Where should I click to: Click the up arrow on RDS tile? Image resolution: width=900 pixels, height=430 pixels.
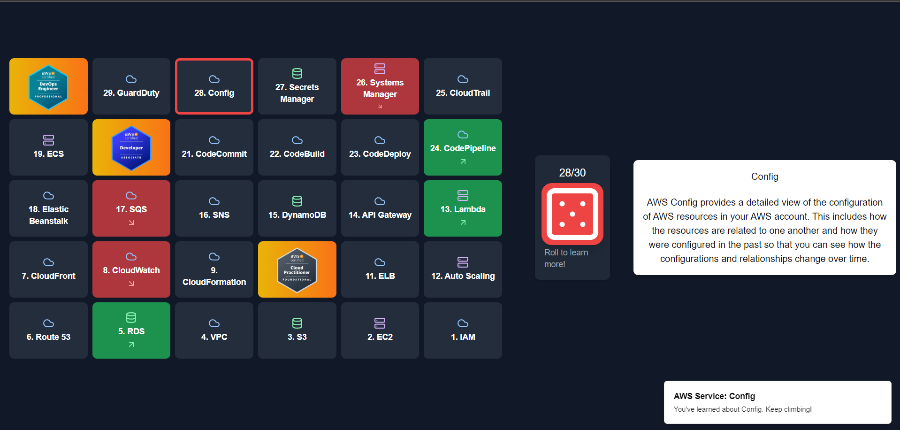click(131, 345)
